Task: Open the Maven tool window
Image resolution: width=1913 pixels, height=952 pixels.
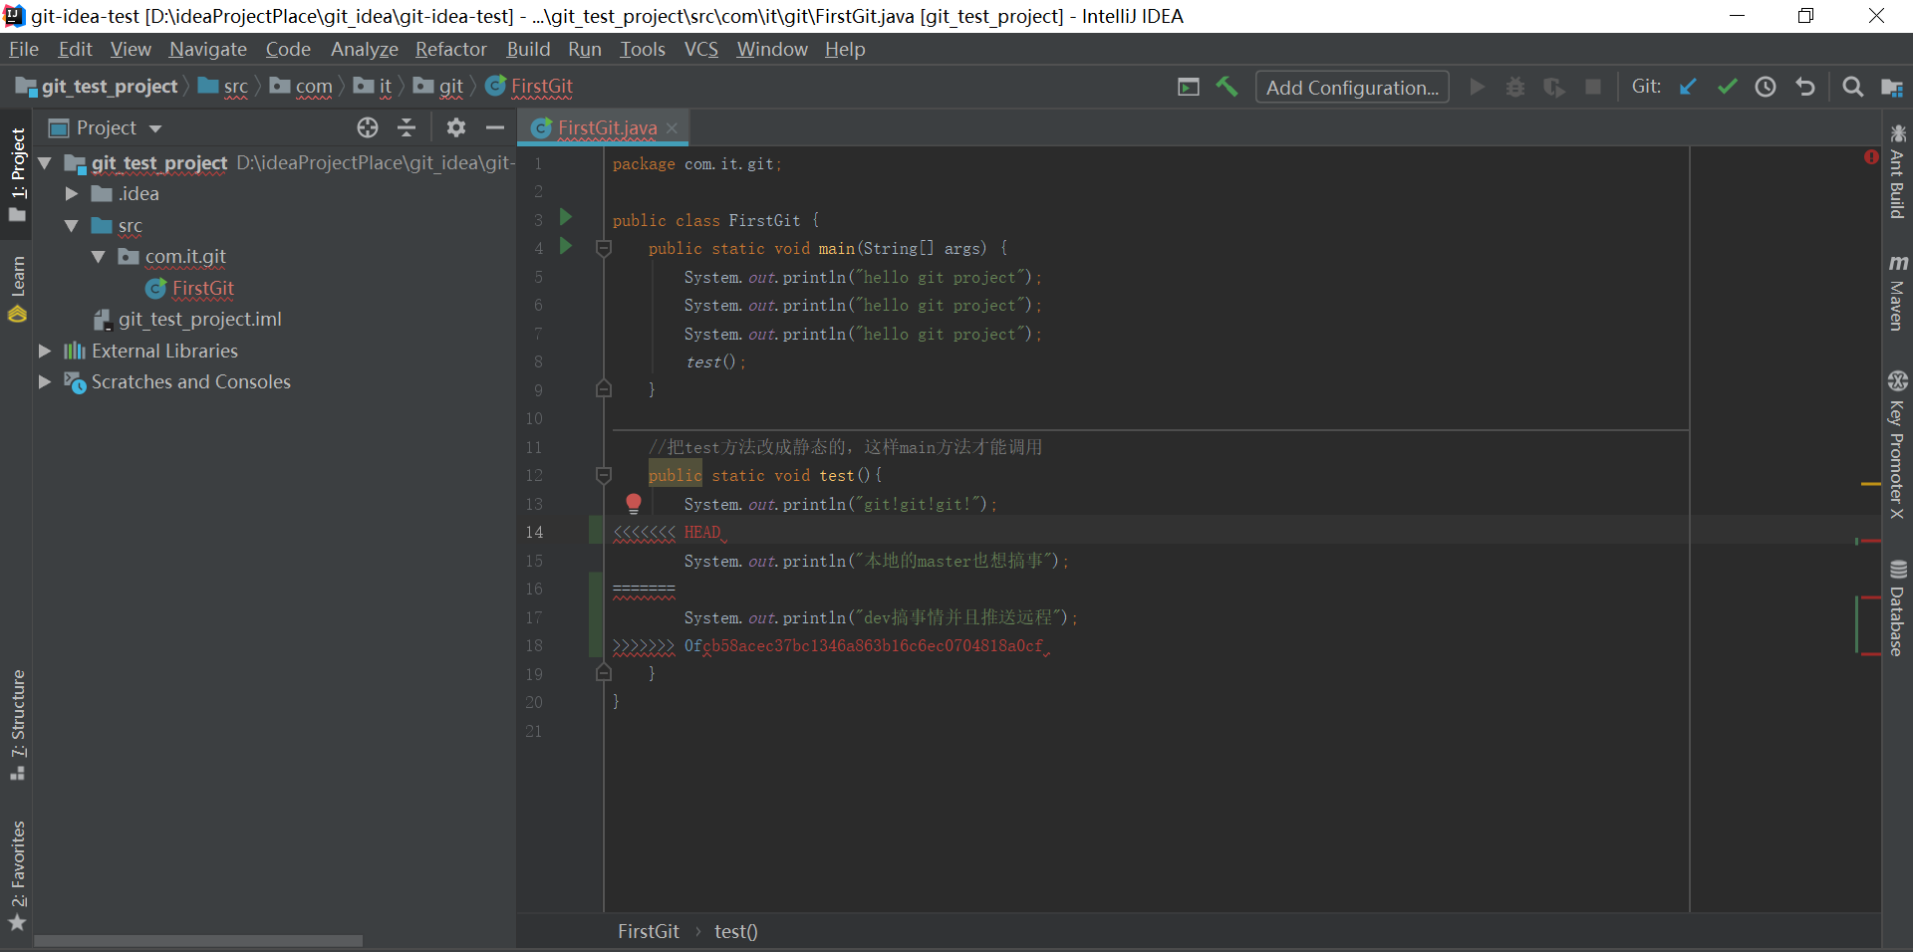Action: (1897, 293)
